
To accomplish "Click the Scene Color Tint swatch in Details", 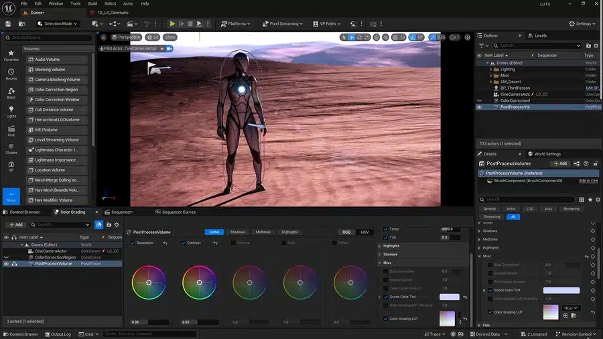I will point(561,290).
